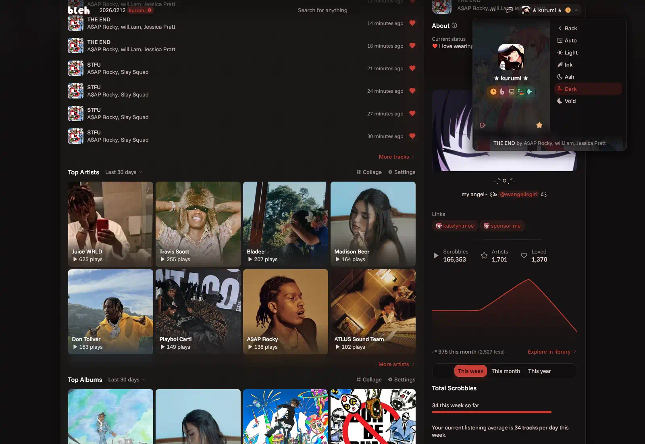The image size is (645, 444).
Task: Collapse the kurumi account dropdown
Action: pos(576,10)
